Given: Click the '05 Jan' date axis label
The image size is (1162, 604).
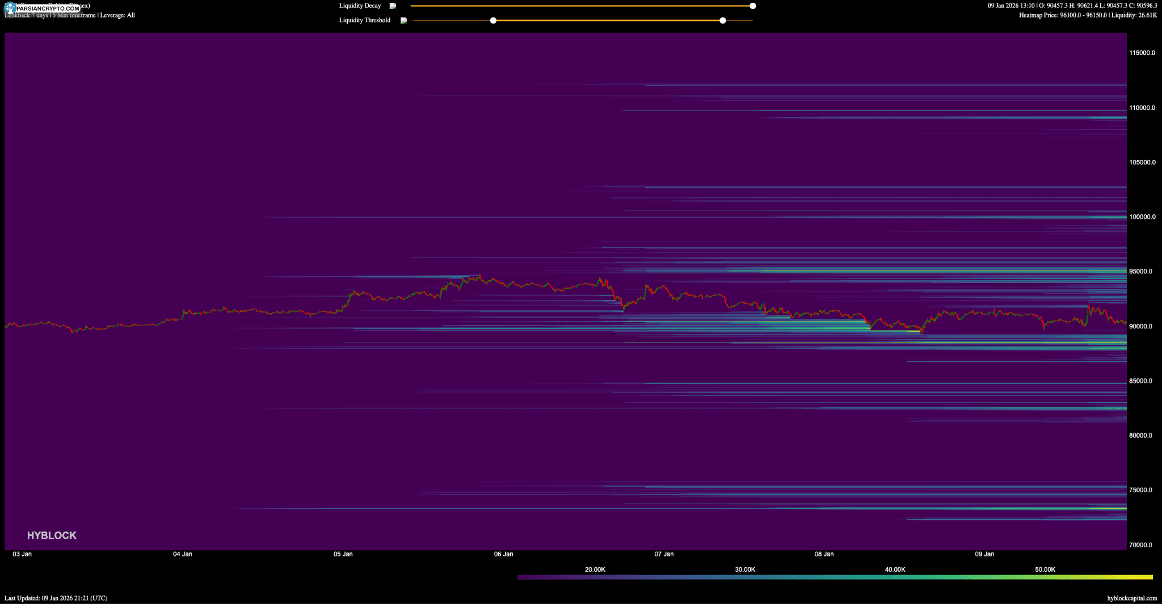Looking at the screenshot, I should pyautogui.click(x=343, y=554).
